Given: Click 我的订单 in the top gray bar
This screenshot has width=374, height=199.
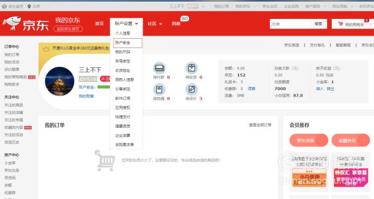Looking at the screenshot, I should pyautogui.click(x=222, y=6).
